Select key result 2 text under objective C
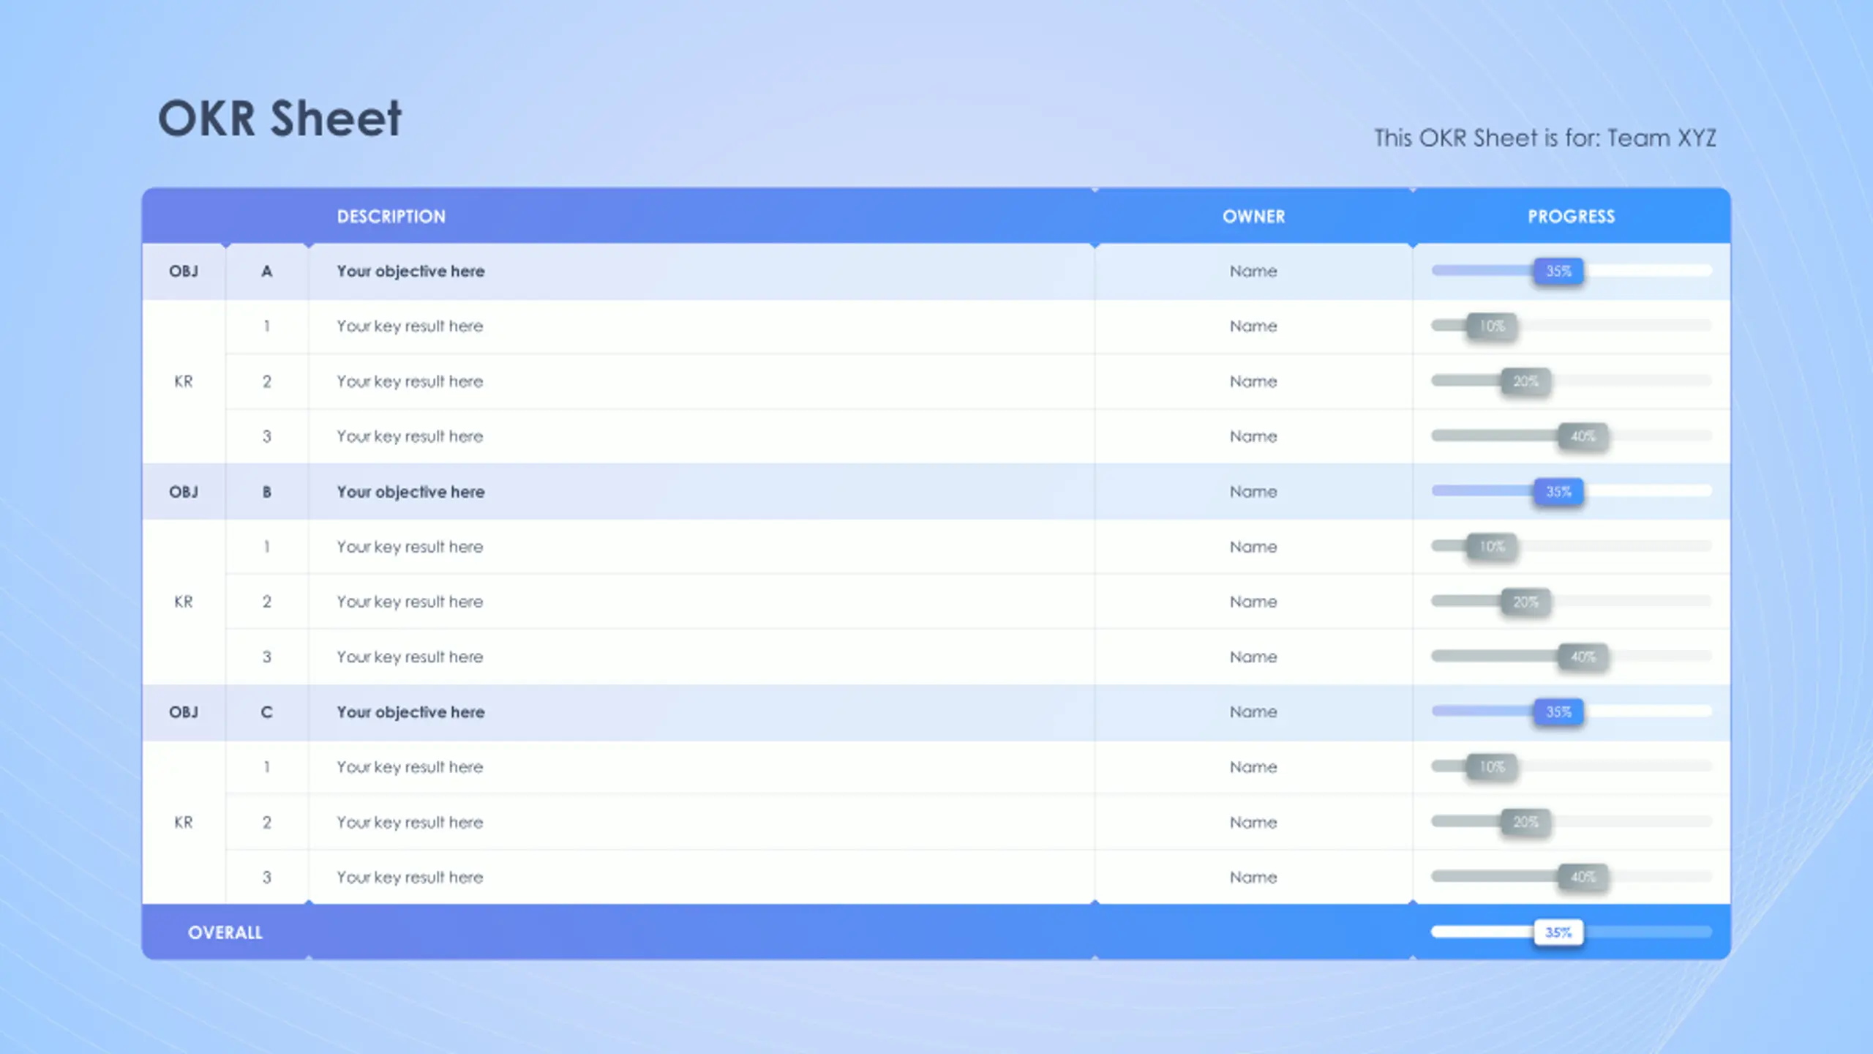This screenshot has width=1873, height=1054. pyautogui.click(x=410, y=822)
